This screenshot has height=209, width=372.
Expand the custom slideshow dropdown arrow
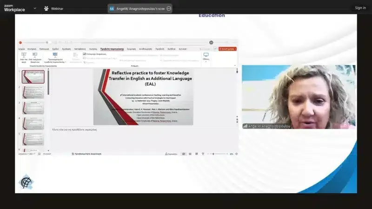pos(66,62)
